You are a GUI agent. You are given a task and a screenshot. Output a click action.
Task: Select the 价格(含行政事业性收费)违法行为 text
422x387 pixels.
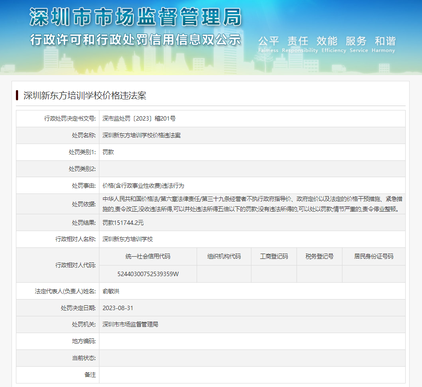143,186
